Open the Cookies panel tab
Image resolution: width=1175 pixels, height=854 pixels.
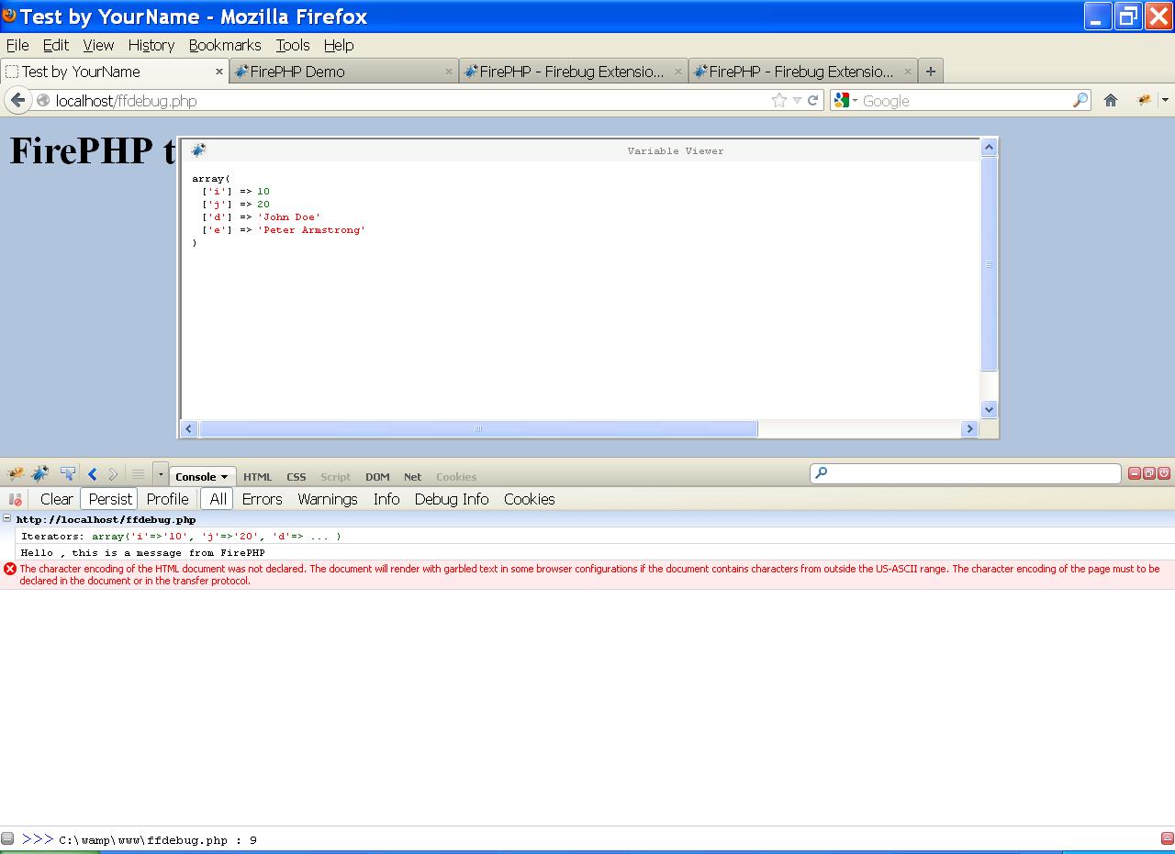[x=456, y=477]
